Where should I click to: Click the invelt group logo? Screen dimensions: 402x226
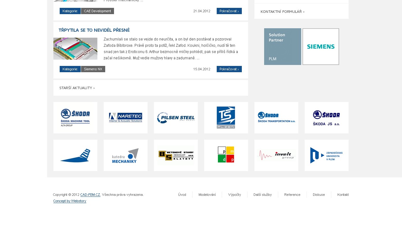[x=276, y=155]
